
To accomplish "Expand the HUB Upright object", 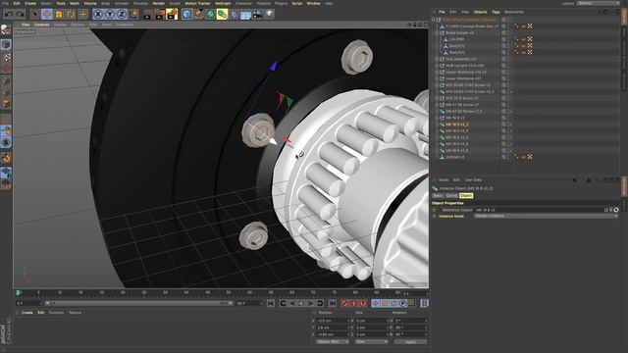I will pos(437,66).
